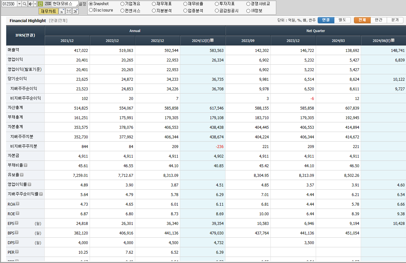Click the 3,500 quarterly DPS cell
Viewport: 406px width, 263px height.
tap(293, 242)
